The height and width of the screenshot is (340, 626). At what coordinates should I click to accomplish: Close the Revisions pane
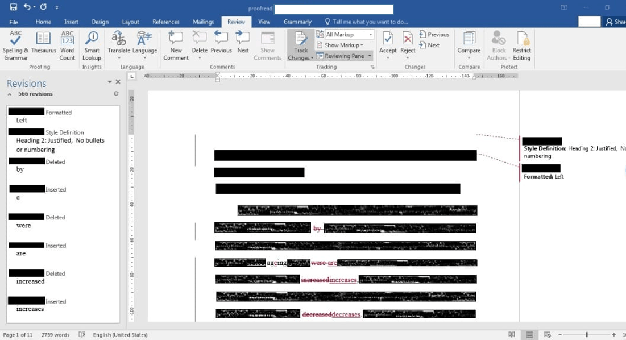point(118,82)
